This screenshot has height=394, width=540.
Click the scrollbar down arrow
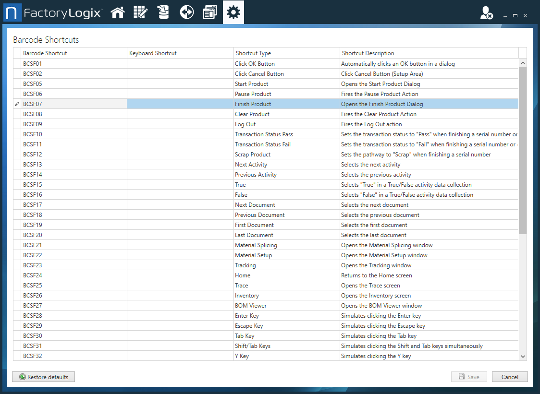click(523, 356)
